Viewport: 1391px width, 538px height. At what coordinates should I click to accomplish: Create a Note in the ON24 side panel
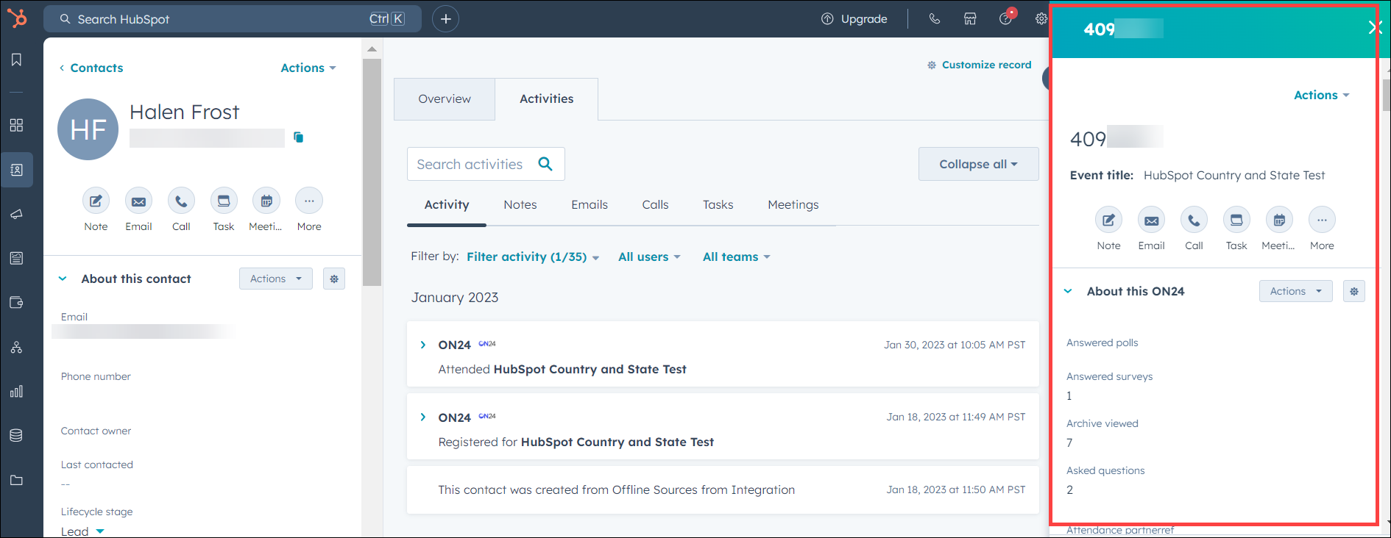coord(1108,220)
